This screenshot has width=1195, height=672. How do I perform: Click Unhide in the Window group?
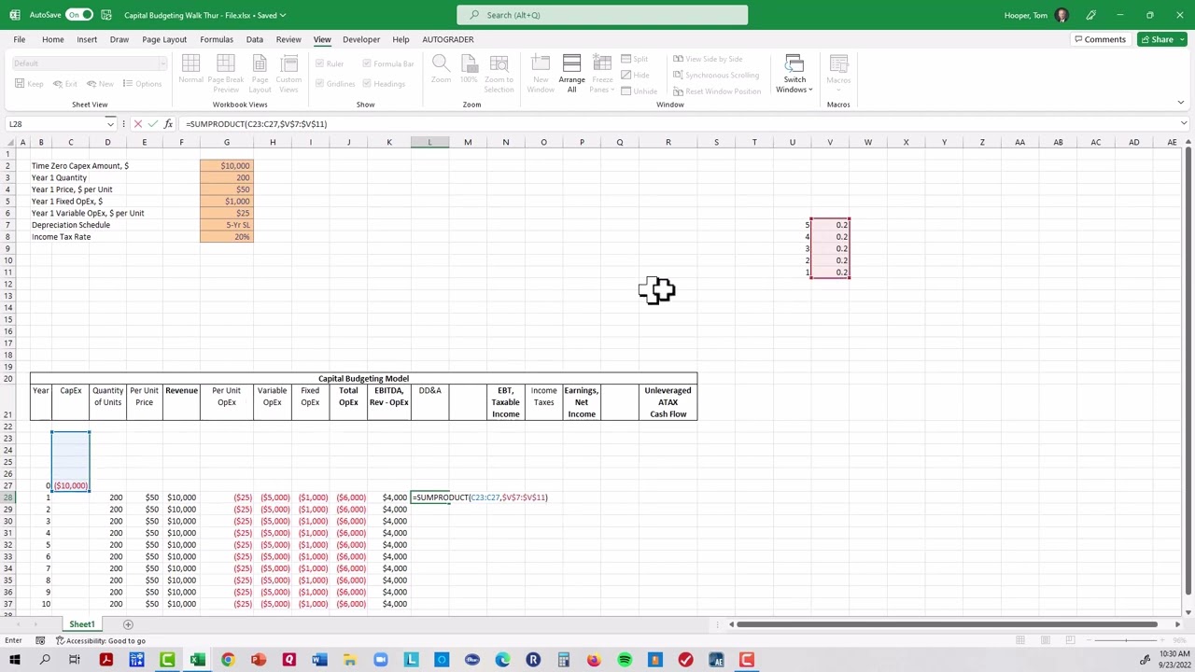[639, 91]
